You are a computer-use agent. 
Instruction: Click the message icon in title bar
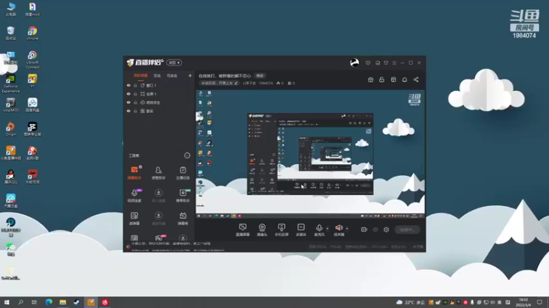tap(368, 63)
